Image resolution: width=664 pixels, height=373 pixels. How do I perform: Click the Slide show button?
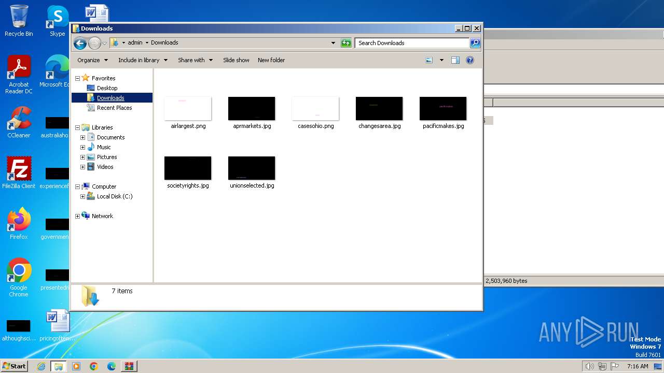click(236, 60)
